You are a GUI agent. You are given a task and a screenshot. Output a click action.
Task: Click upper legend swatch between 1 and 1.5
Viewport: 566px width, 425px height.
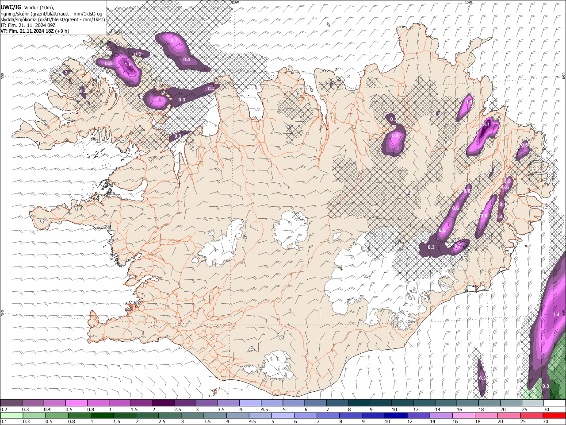pyautogui.click(x=119, y=403)
